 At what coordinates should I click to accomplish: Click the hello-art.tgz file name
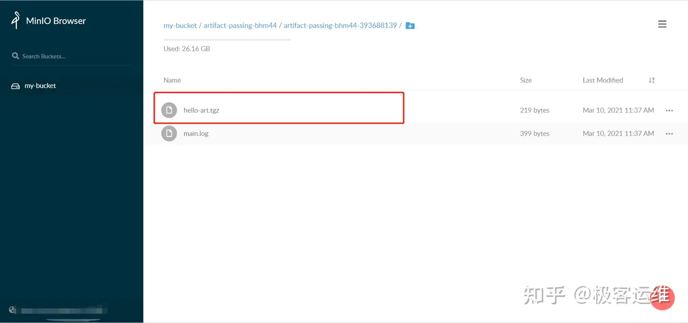pos(202,110)
